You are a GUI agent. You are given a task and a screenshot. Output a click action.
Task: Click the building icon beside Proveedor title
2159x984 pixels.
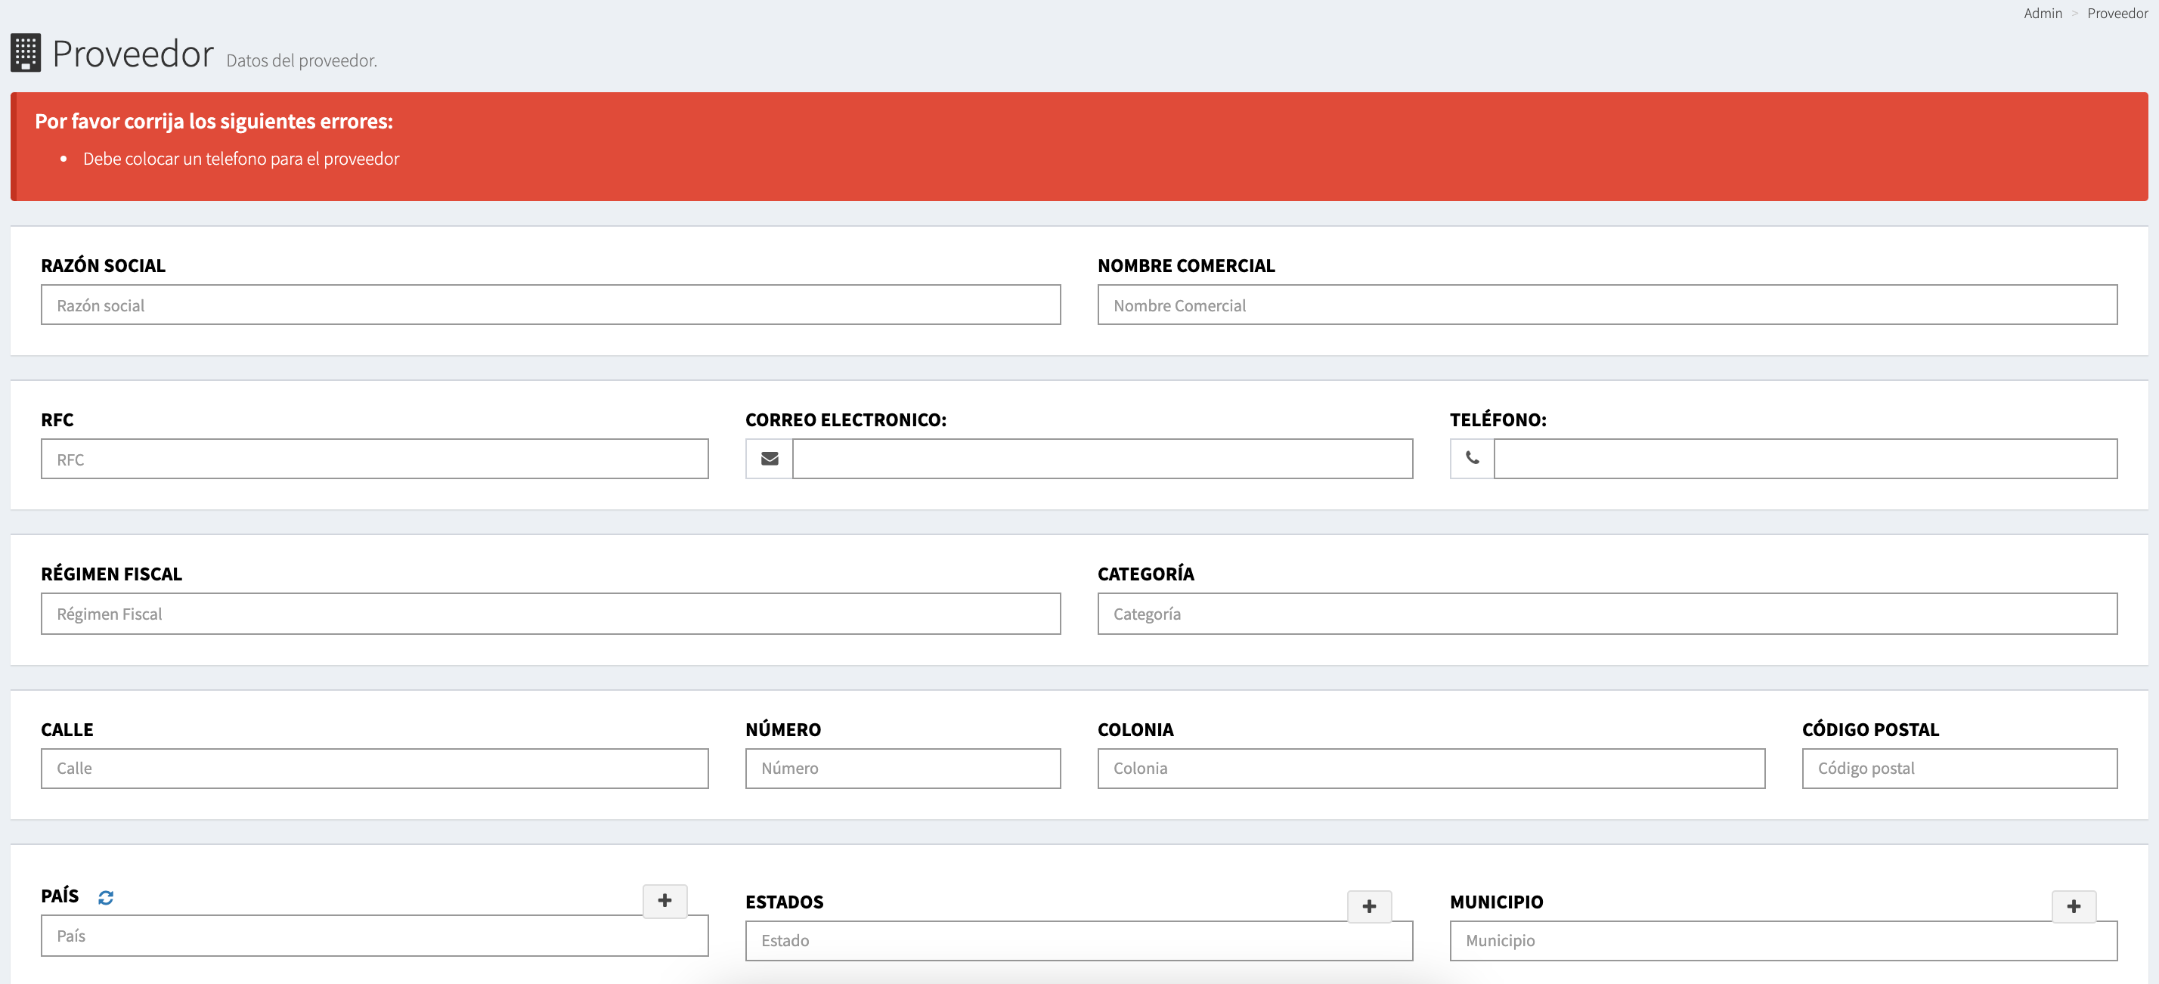pos(25,53)
